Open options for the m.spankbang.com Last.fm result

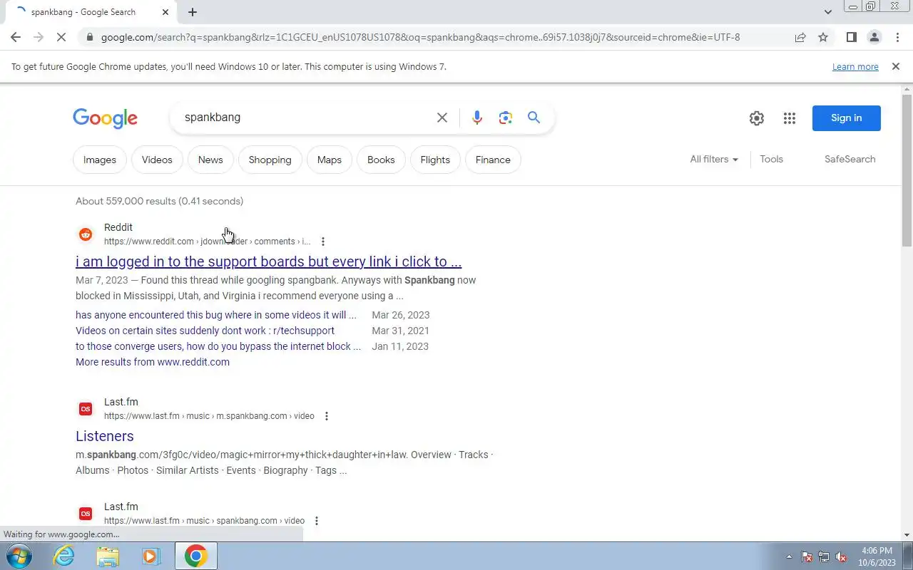327,416
